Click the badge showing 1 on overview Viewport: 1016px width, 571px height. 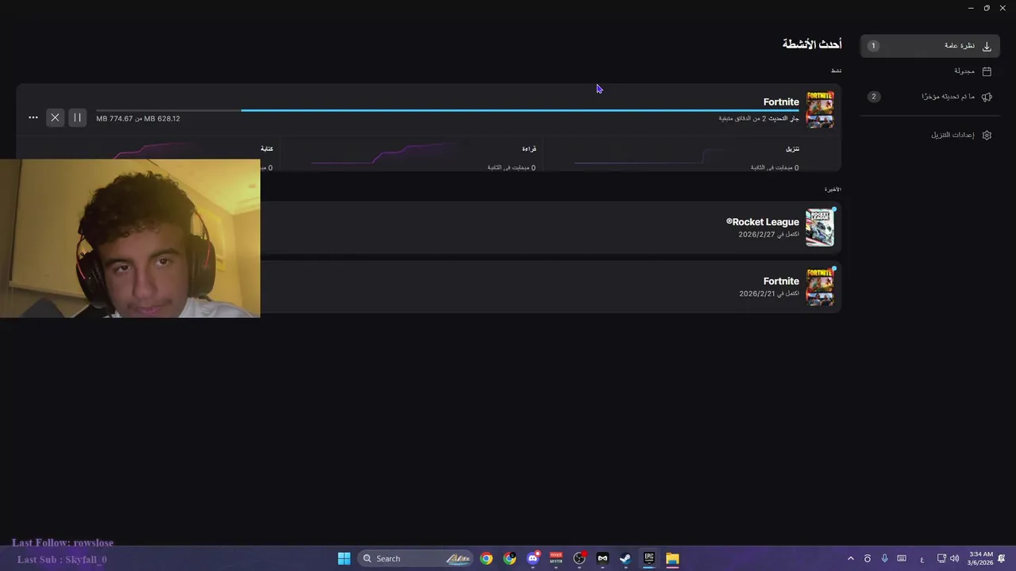pos(873,46)
